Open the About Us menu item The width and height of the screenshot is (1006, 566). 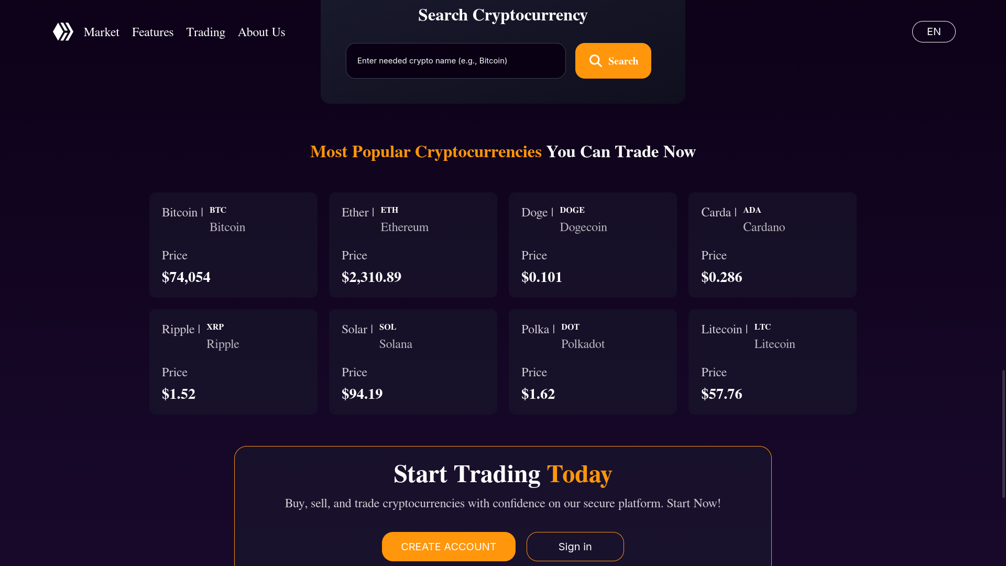261,32
